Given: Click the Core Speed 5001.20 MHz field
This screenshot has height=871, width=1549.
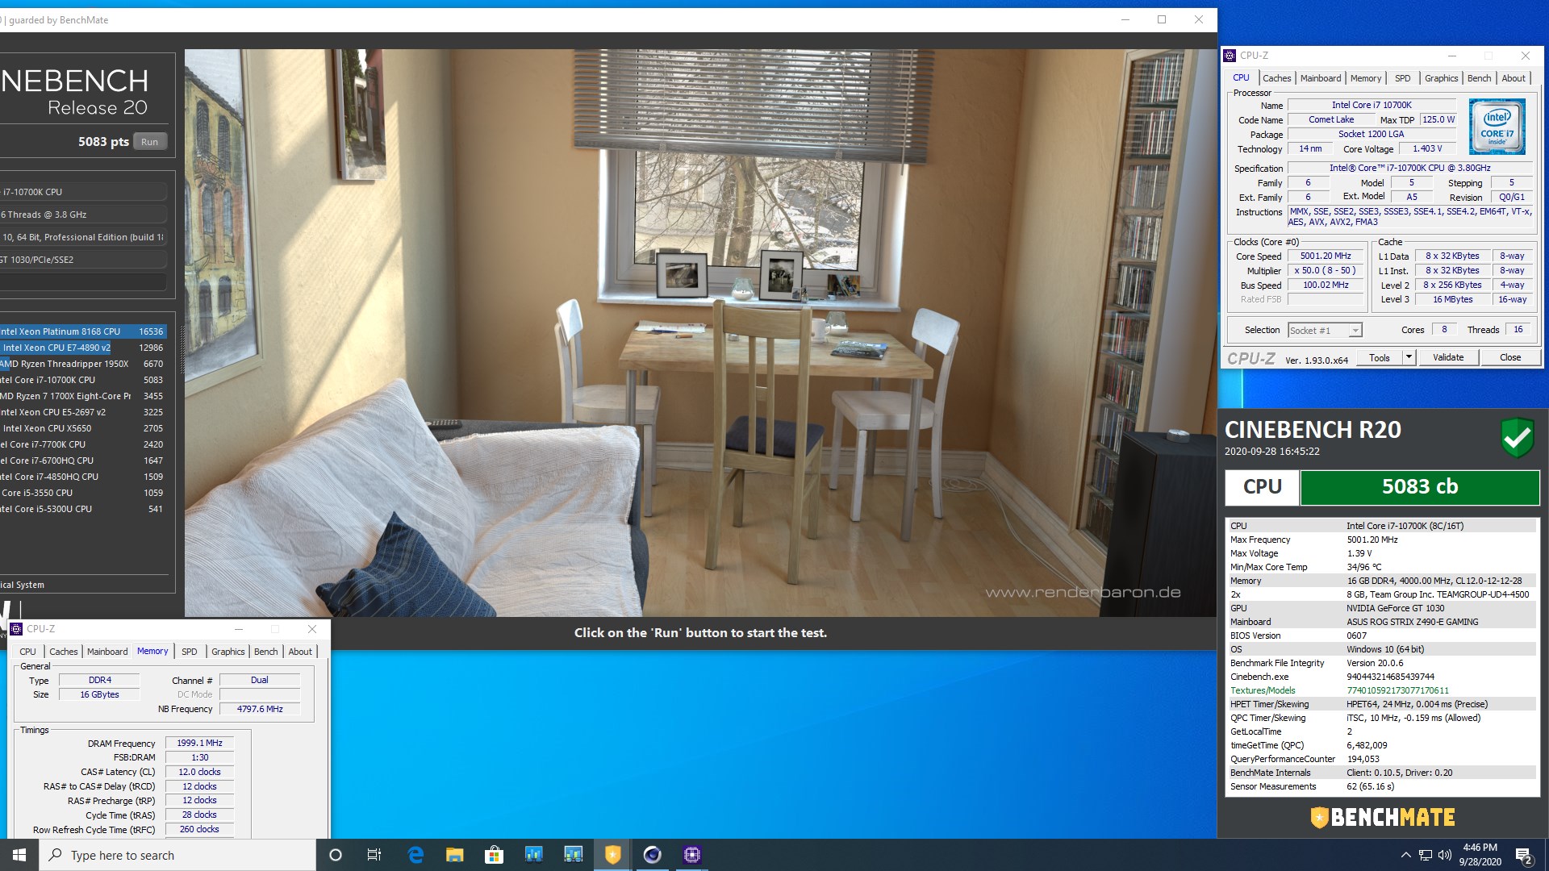Looking at the screenshot, I should point(1326,256).
